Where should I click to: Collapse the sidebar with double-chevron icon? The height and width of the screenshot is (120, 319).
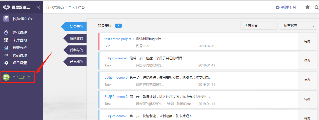click(x=38, y=7)
